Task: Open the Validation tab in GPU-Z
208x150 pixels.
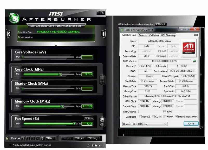Action: pyautogui.click(x=154, y=35)
